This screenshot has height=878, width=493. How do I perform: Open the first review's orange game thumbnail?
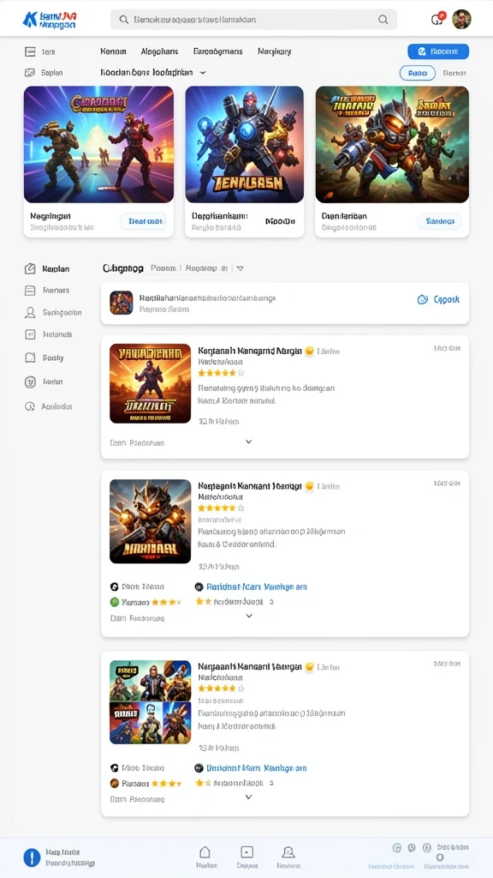point(151,383)
